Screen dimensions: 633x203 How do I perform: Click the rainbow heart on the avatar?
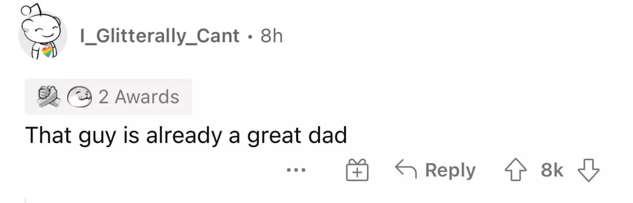pos(47,51)
